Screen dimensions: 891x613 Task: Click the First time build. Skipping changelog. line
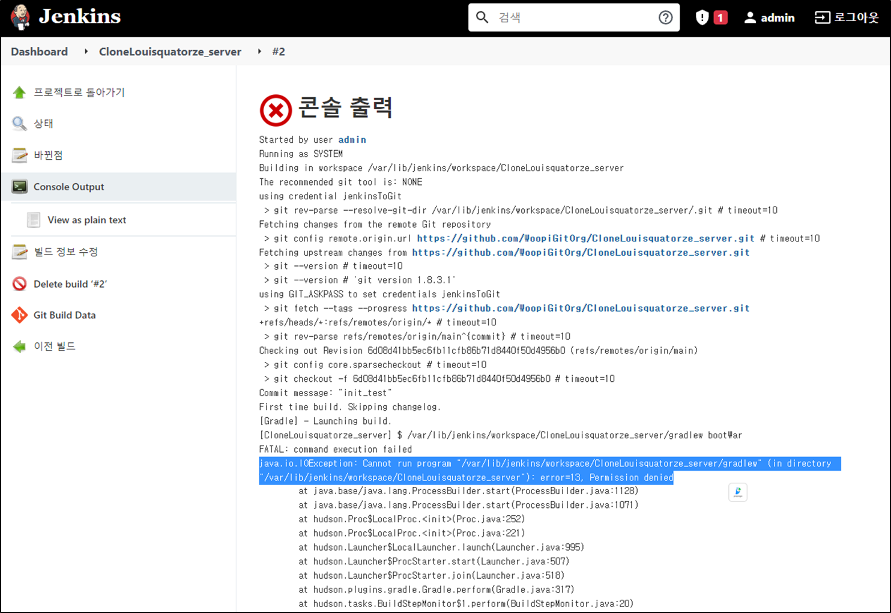tap(350, 407)
